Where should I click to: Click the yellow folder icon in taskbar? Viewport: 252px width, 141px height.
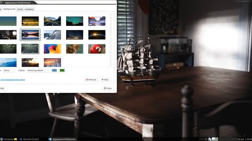click(x=15, y=139)
